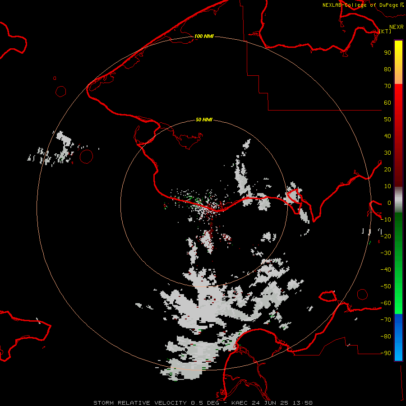This screenshot has height=406, width=406.
Task: Click the -20 value on velocity scale
Action: tap(386, 236)
